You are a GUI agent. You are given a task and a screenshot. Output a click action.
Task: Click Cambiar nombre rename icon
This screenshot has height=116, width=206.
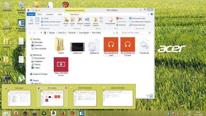87,20
